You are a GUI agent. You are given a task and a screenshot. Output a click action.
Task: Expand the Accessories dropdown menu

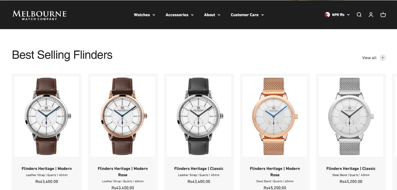tap(180, 15)
